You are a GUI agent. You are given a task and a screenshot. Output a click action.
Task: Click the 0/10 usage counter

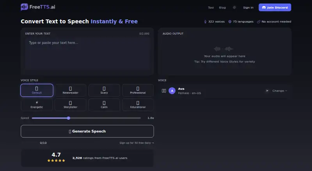tap(43, 143)
